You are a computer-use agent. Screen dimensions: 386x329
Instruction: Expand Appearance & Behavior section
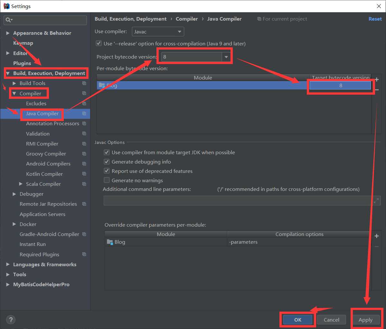(x=8, y=33)
